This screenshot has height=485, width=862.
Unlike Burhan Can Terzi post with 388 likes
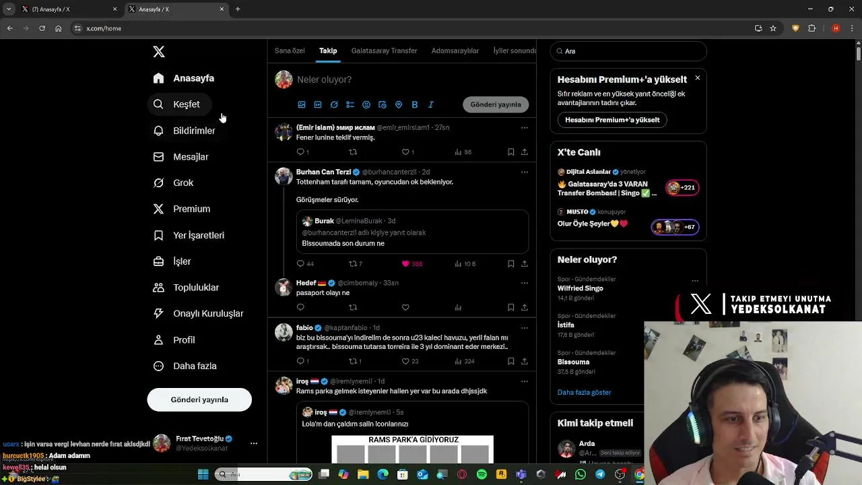[405, 264]
